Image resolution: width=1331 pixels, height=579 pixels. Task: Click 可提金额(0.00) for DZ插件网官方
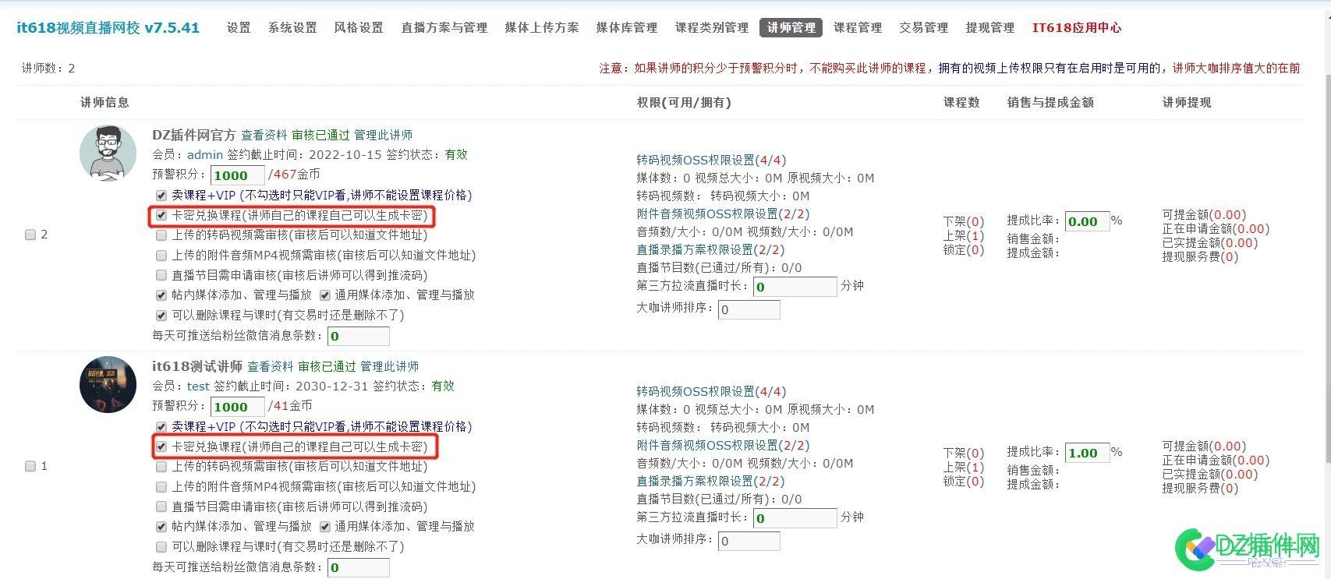coord(1204,214)
